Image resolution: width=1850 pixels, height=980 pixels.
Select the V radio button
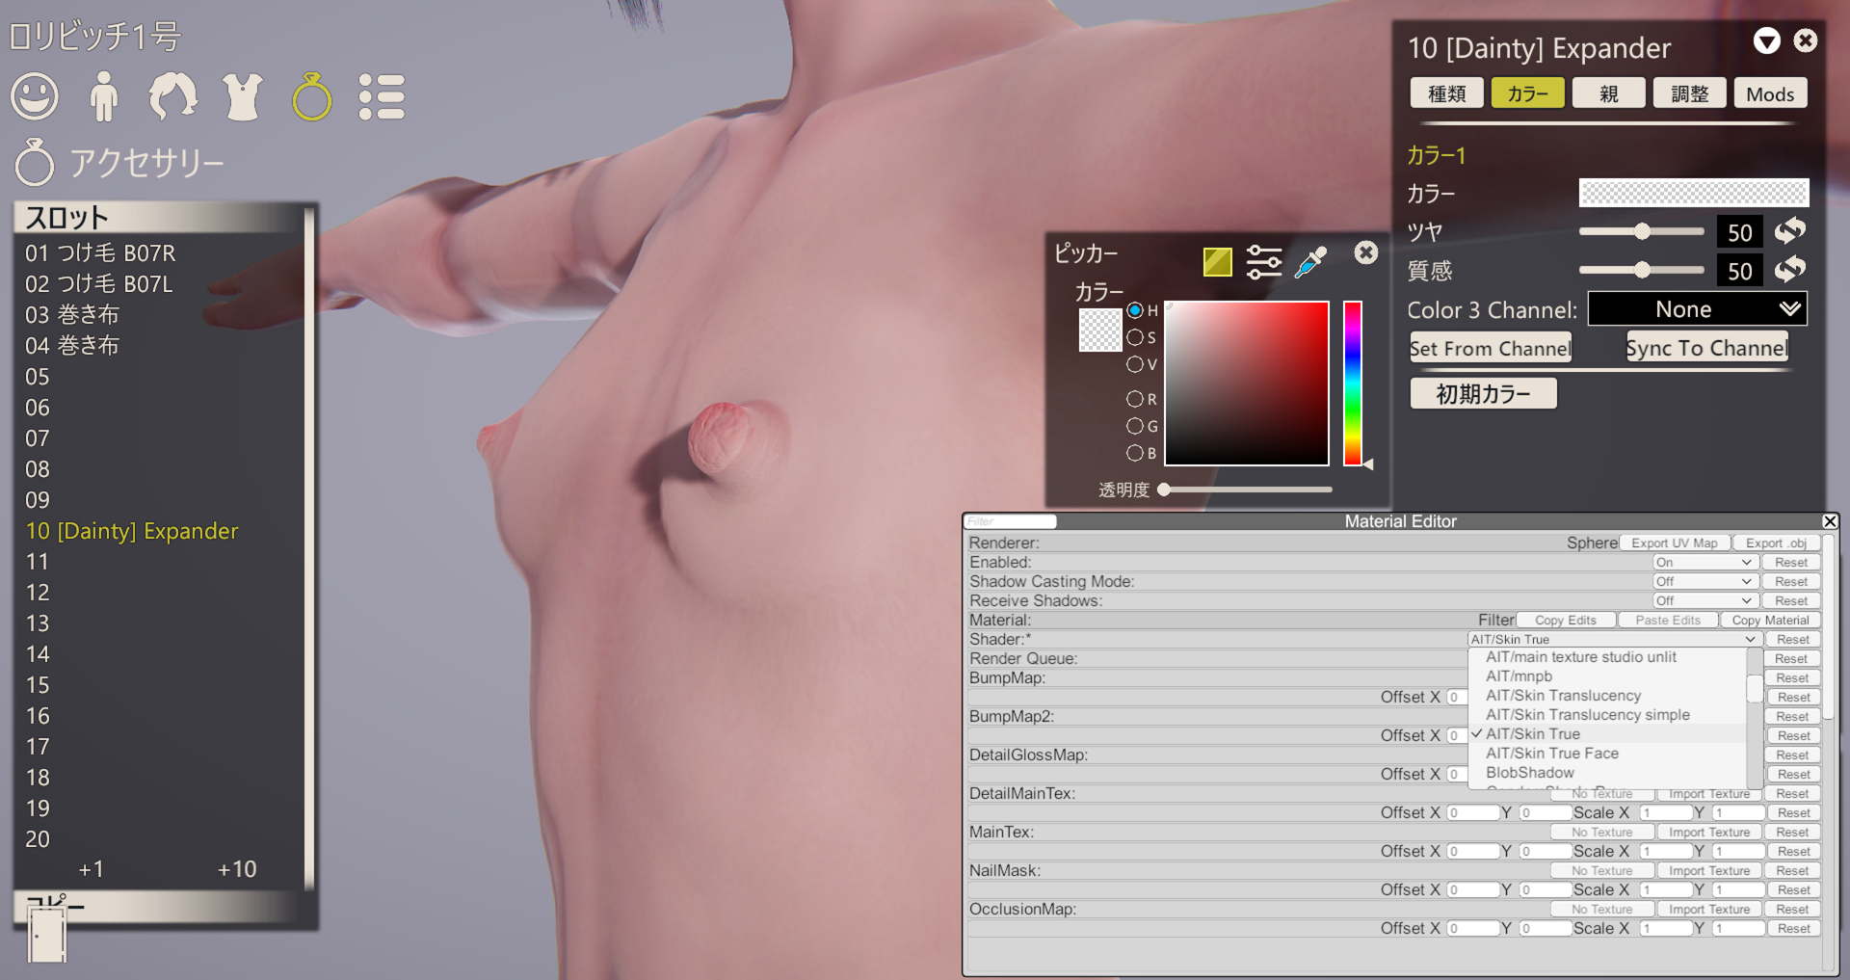click(1135, 364)
